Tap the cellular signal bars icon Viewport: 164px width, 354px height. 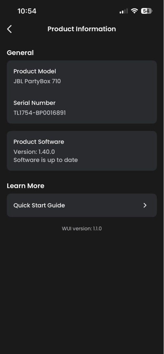(124, 11)
